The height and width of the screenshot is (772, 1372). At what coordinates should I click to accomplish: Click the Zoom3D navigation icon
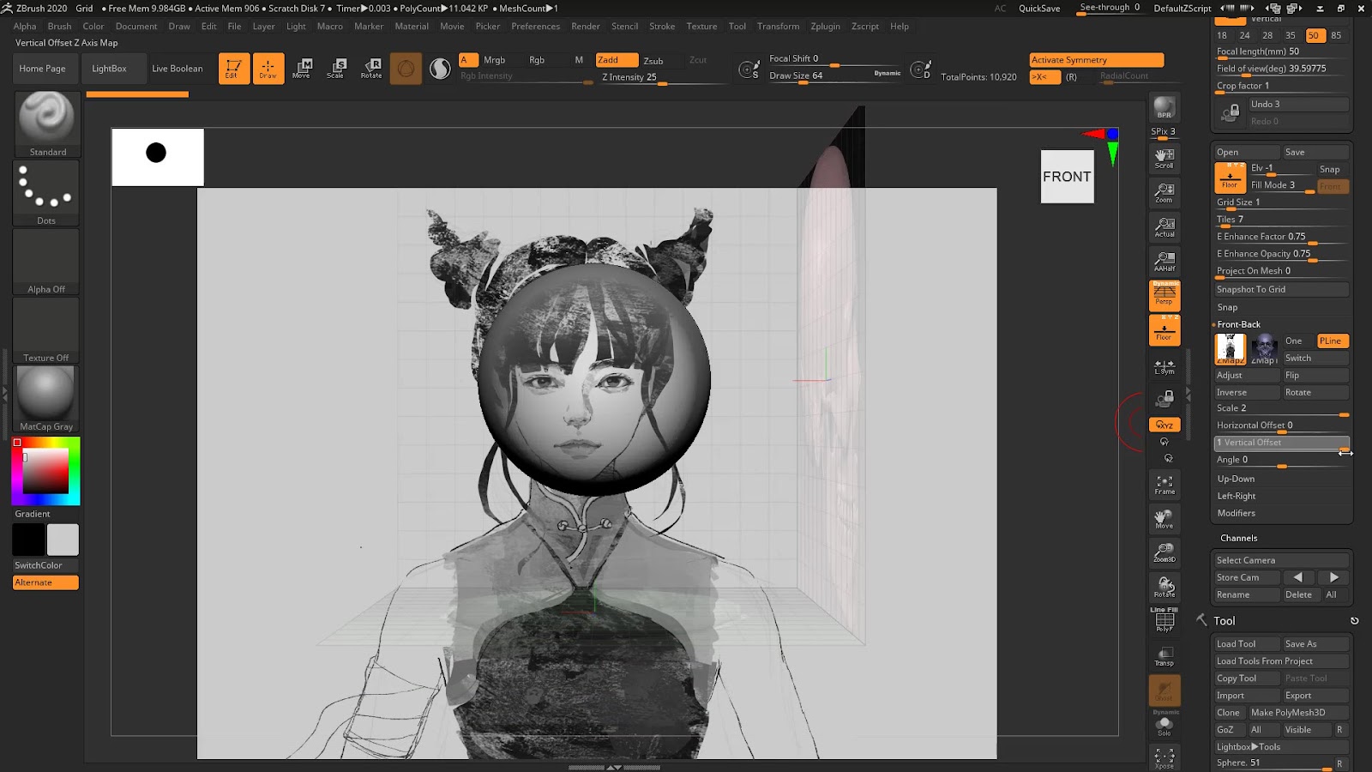pyautogui.click(x=1164, y=552)
